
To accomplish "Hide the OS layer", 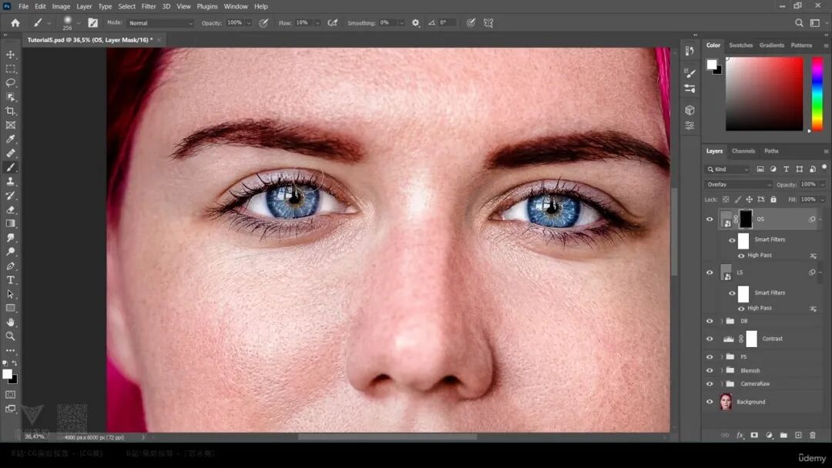I will click(710, 219).
